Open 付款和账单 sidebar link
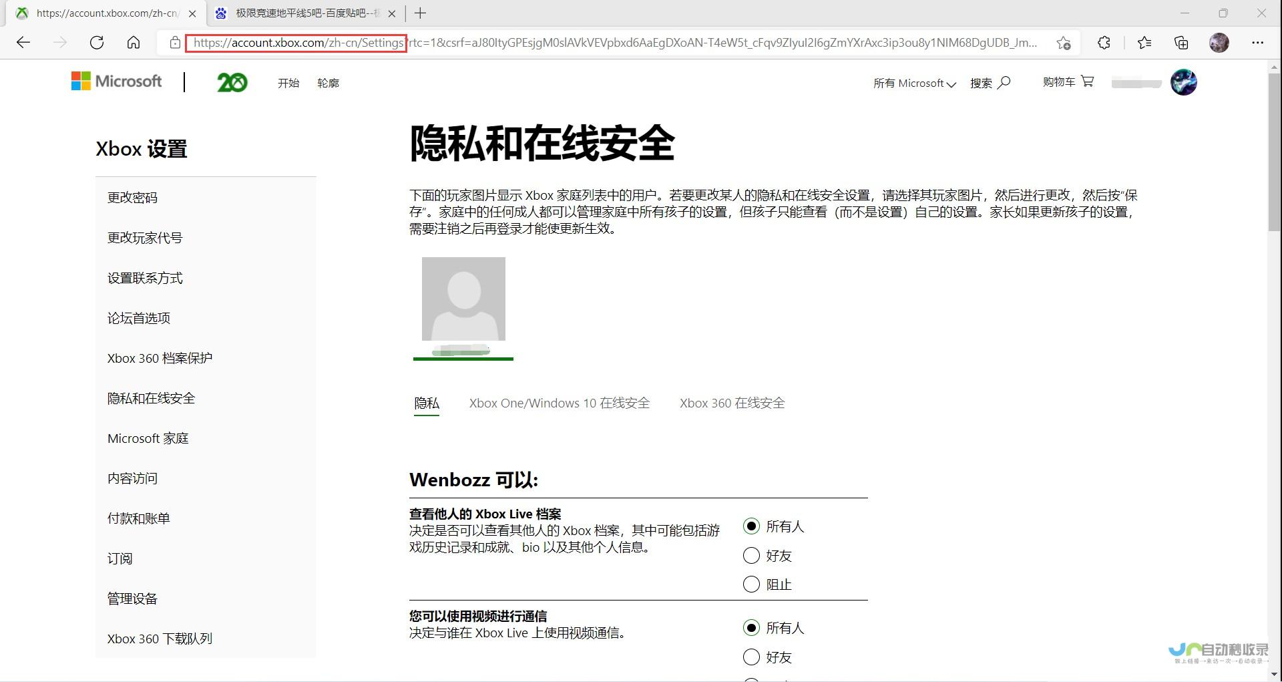This screenshot has width=1282, height=682. click(139, 518)
